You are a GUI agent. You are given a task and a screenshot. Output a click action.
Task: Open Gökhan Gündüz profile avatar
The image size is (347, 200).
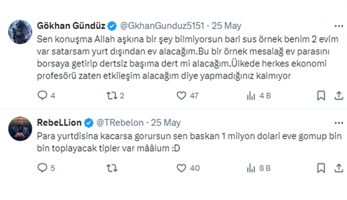click(x=20, y=32)
